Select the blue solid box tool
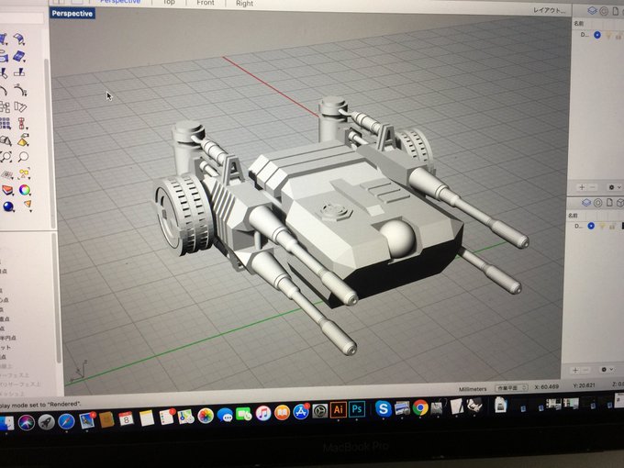Viewport: 624px width, 468px height. (x=18, y=56)
